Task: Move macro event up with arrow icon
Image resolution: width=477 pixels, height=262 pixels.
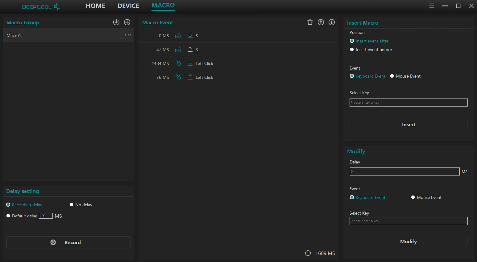Action: (321, 22)
